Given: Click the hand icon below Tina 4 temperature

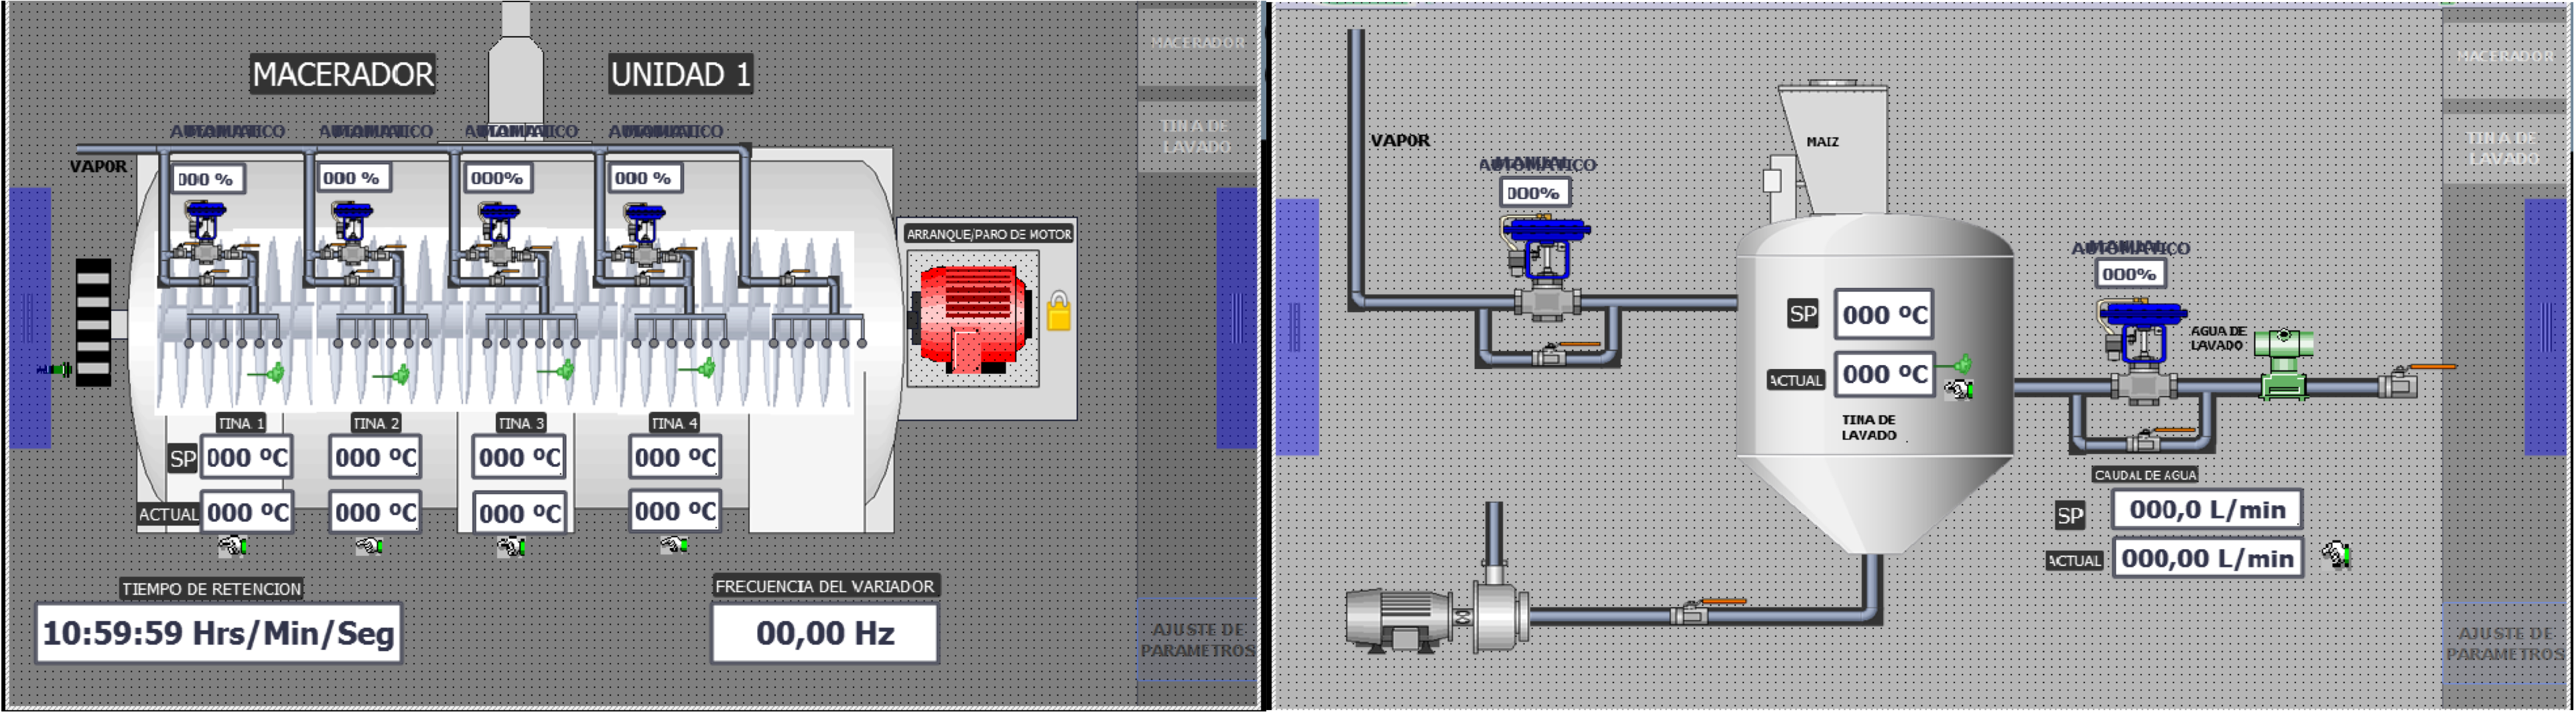Looking at the screenshot, I should 674,545.
